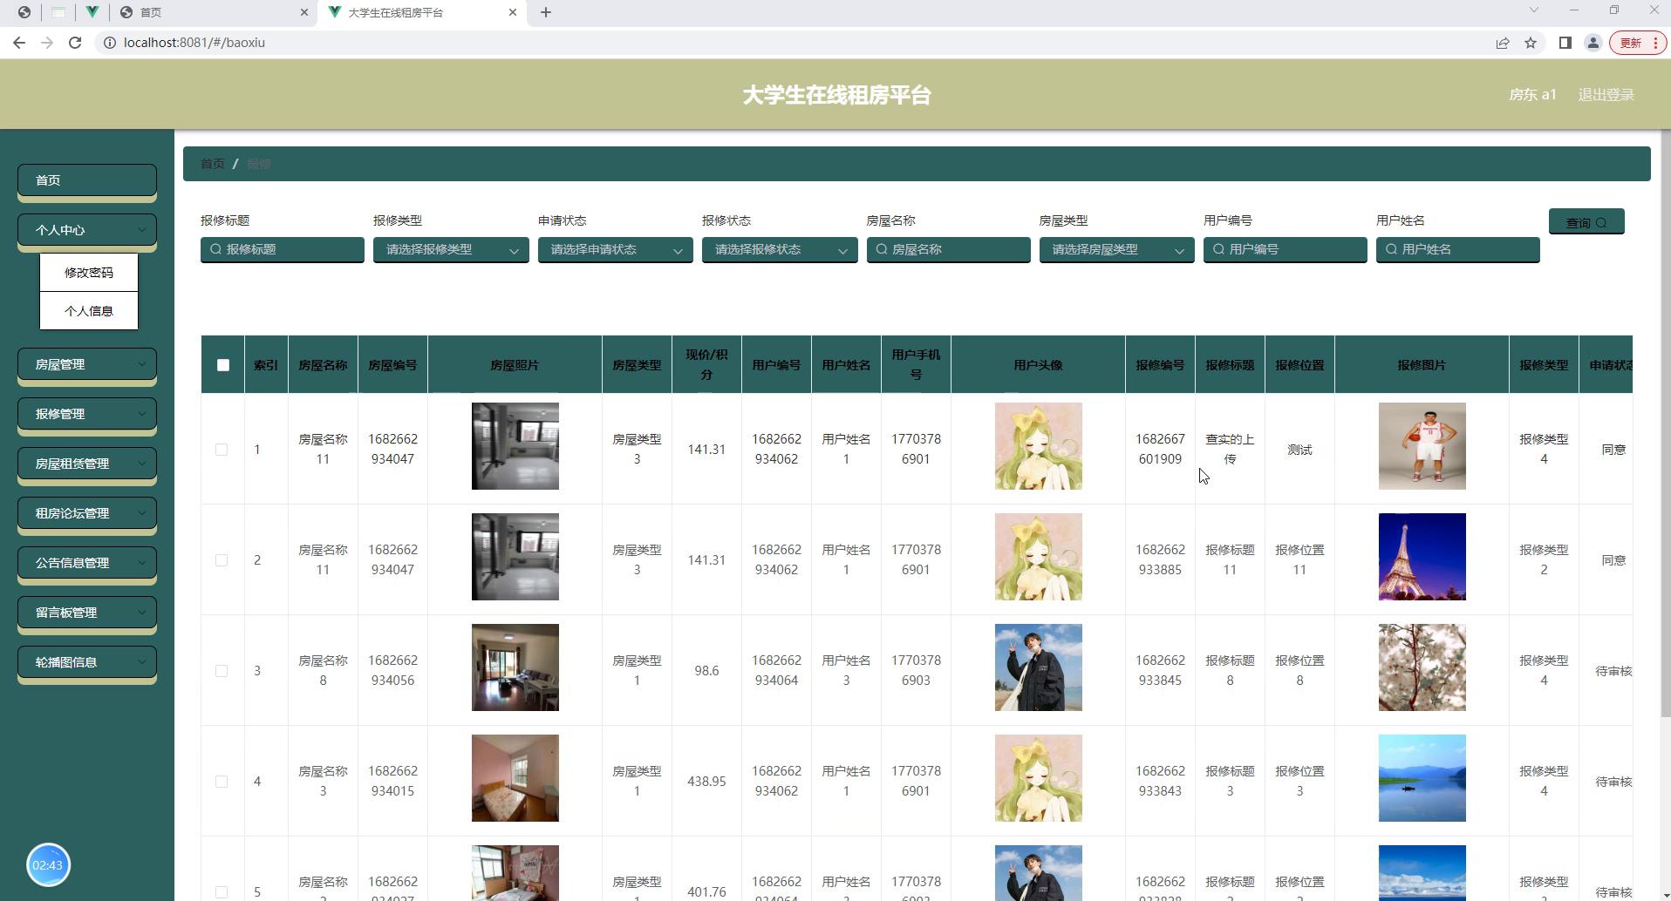This screenshot has width=1671, height=901.
Task: Open the 请选择报修类型 dropdown
Action: [451, 249]
